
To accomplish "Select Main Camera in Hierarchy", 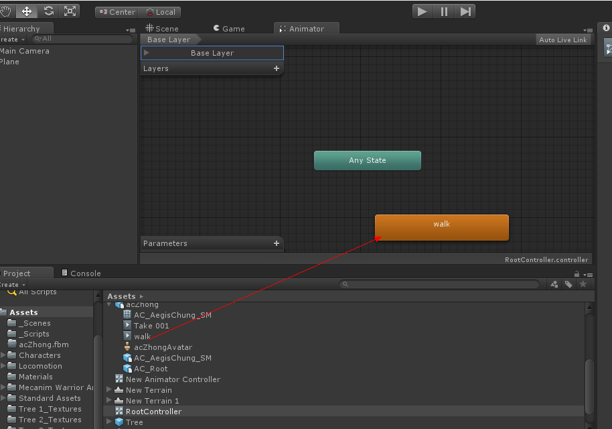I will tap(25, 51).
